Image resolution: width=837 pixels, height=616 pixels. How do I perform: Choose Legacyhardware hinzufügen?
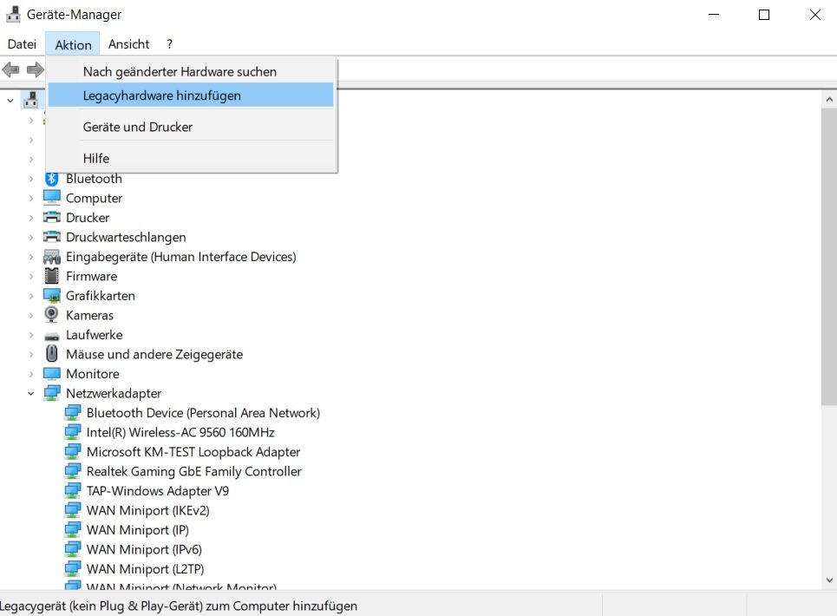pos(191,95)
